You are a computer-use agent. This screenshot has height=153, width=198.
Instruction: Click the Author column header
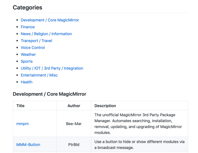[74, 106]
